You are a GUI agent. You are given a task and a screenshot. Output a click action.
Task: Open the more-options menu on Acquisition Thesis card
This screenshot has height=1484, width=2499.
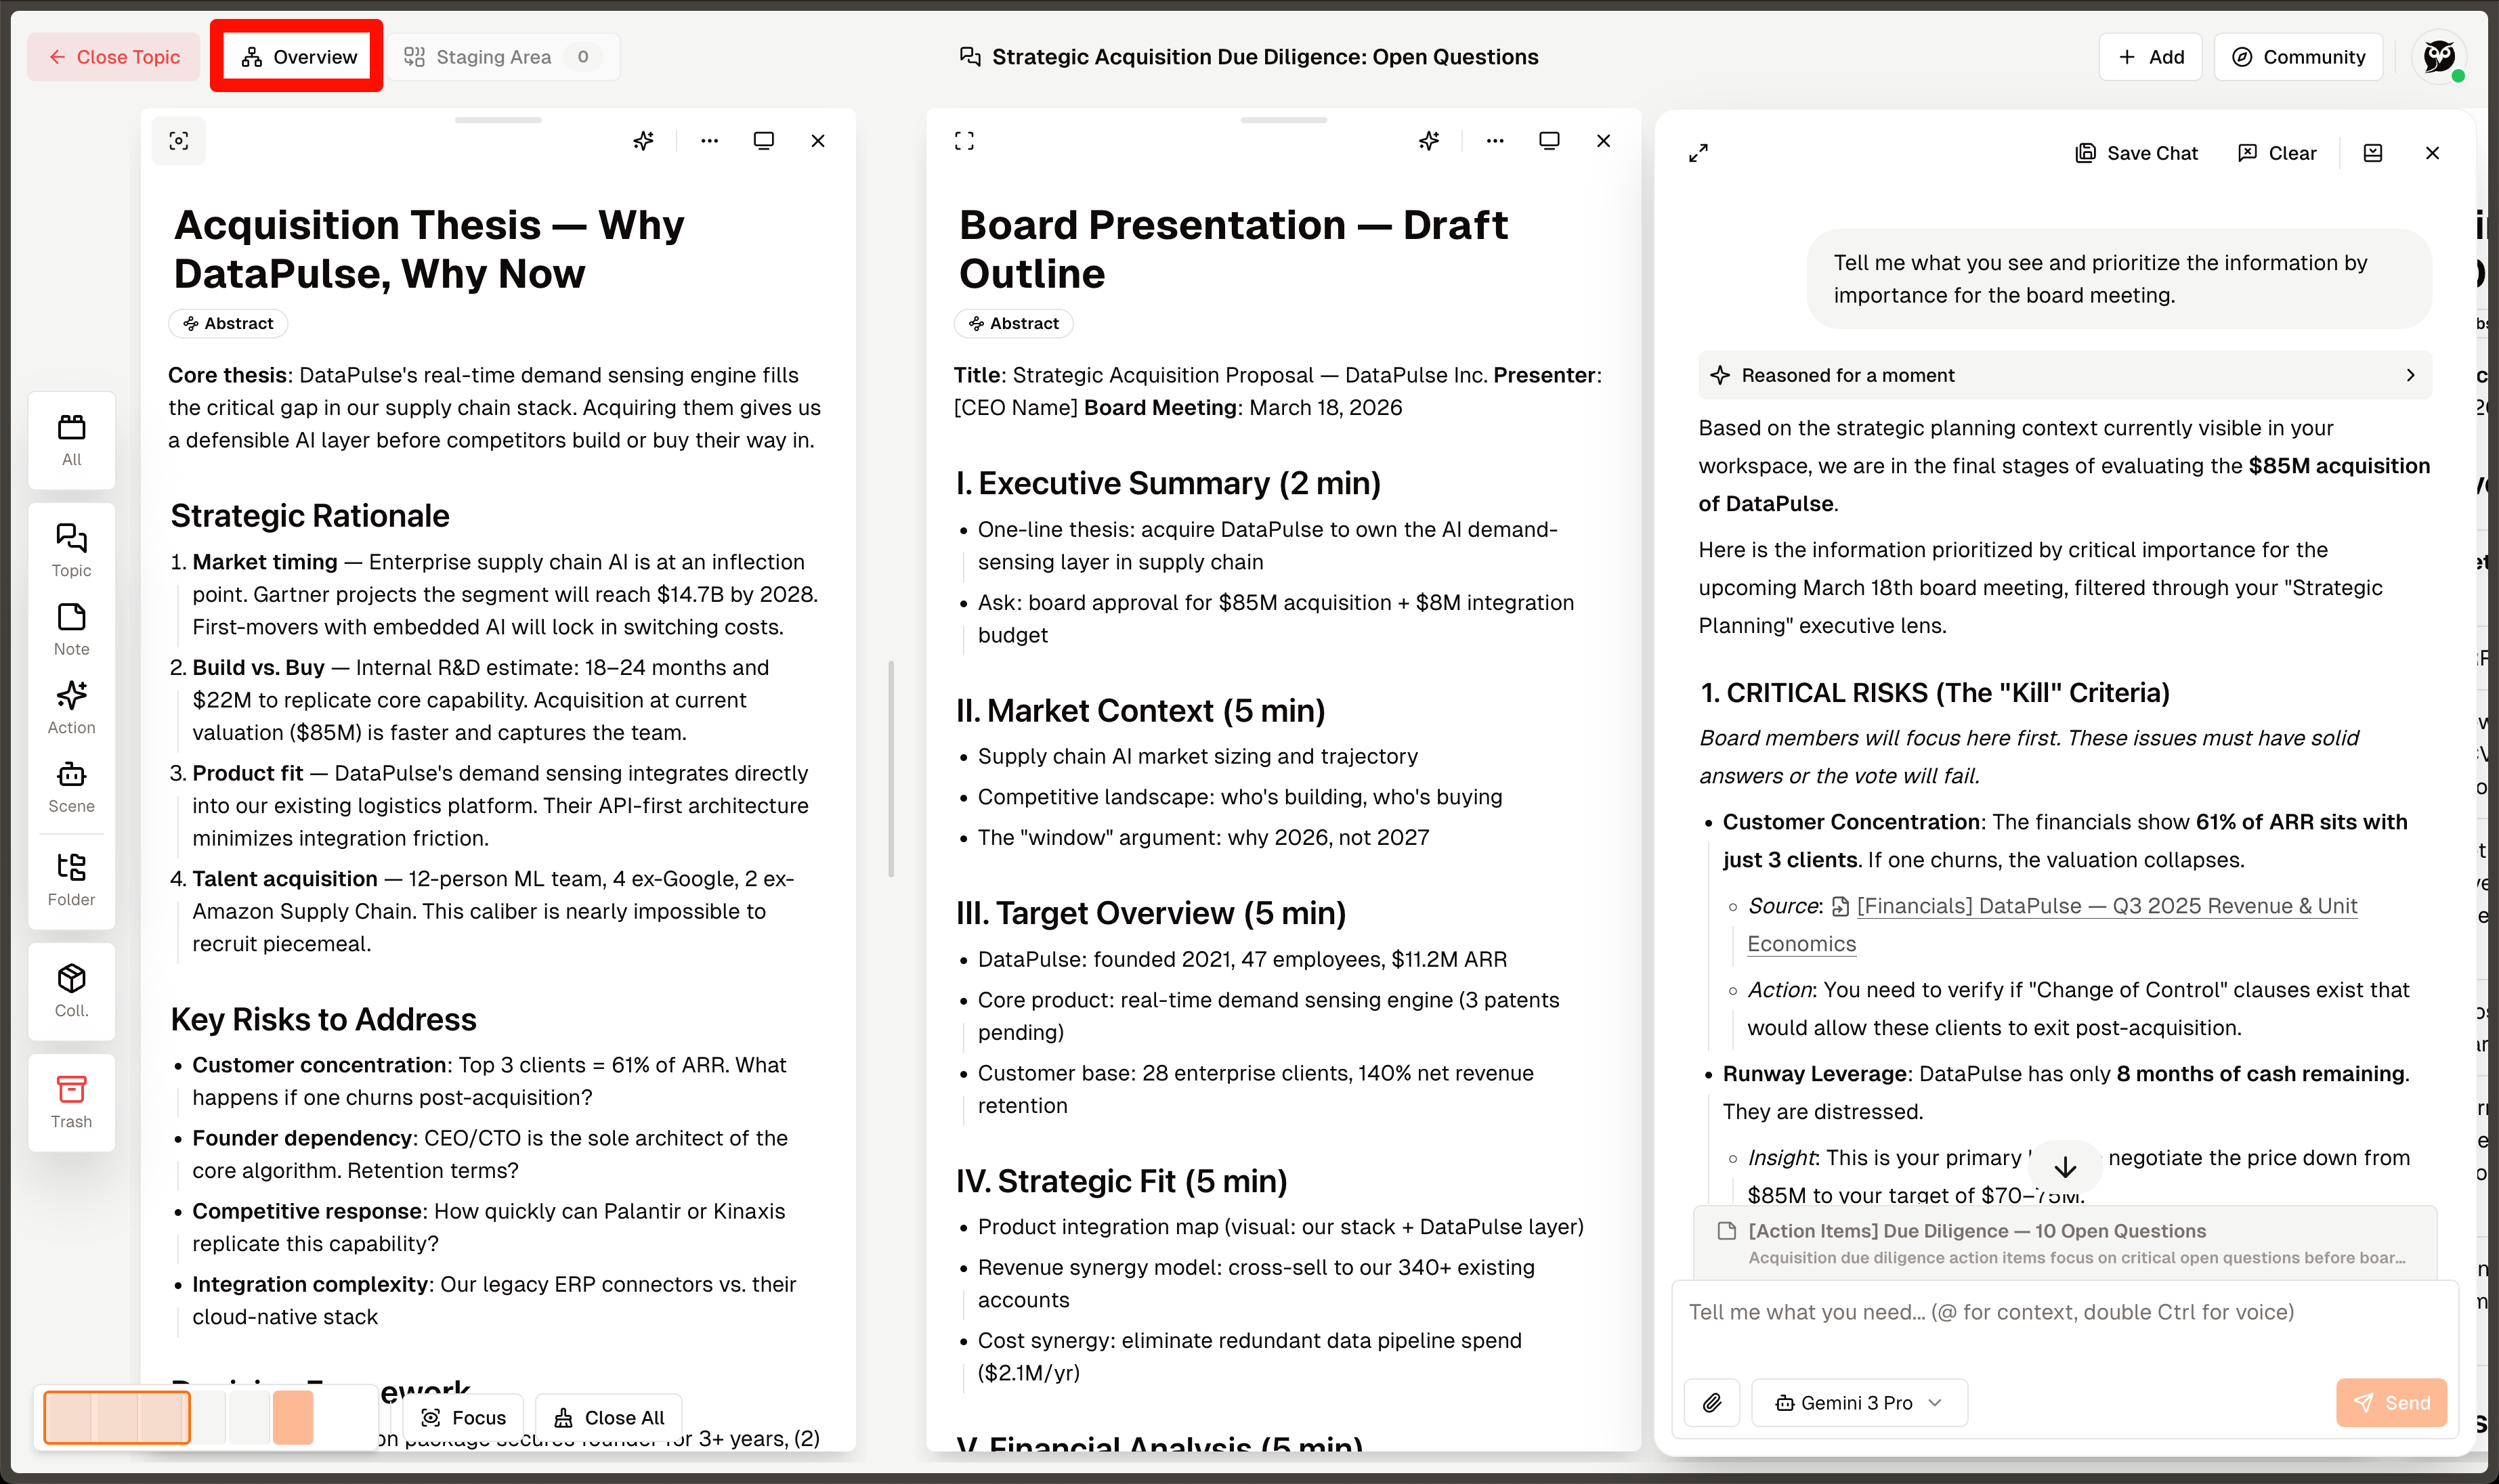tap(709, 141)
